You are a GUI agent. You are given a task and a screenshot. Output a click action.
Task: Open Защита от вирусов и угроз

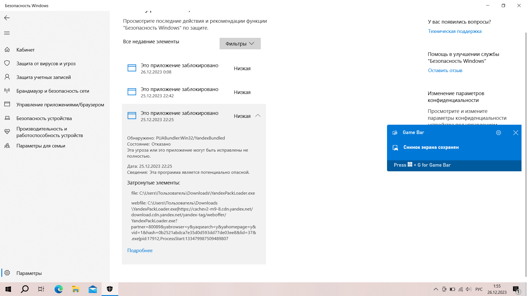[55, 63]
